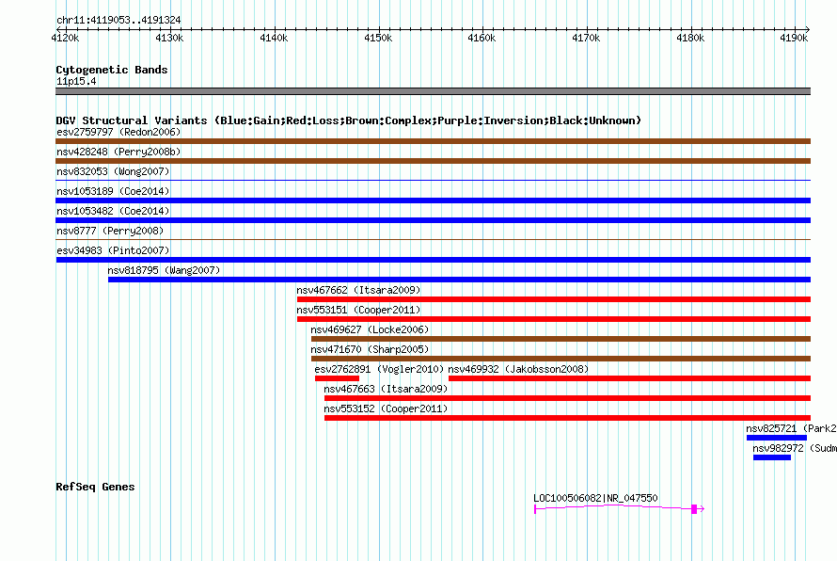Image resolution: width=837 pixels, height=561 pixels.
Task: Click the magenta exon block of LOC100506082
Action: pyautogui.click(x=694, y=509)
